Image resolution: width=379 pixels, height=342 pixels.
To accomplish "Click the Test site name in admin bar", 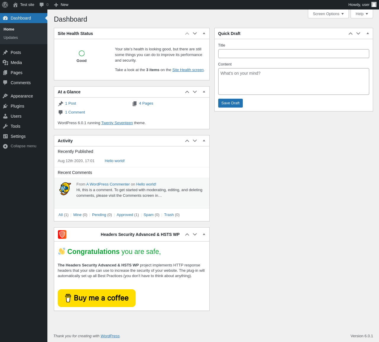I will coord(27,5).
